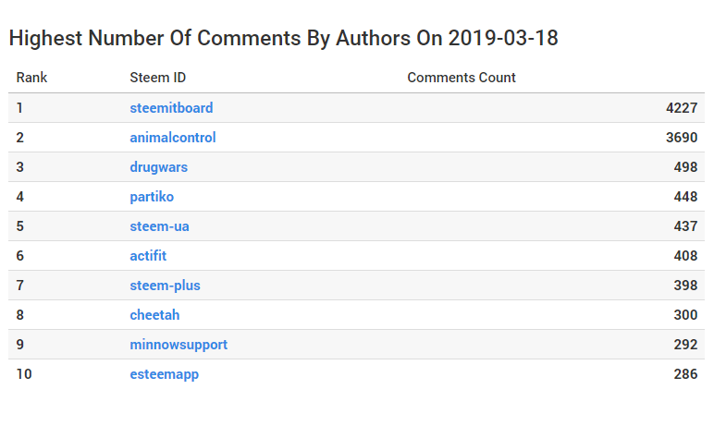The image size is (714, 426).
Task: Visit the partiko profile link
Action: pos(152,197)
